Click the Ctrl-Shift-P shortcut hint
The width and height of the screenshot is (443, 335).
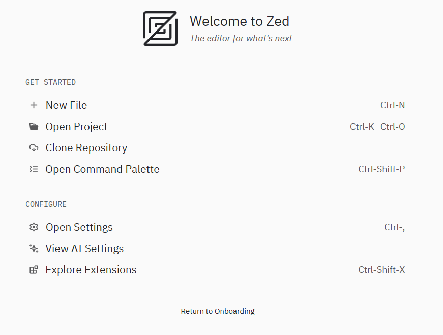pyautogui.click(x=381, y=169)
